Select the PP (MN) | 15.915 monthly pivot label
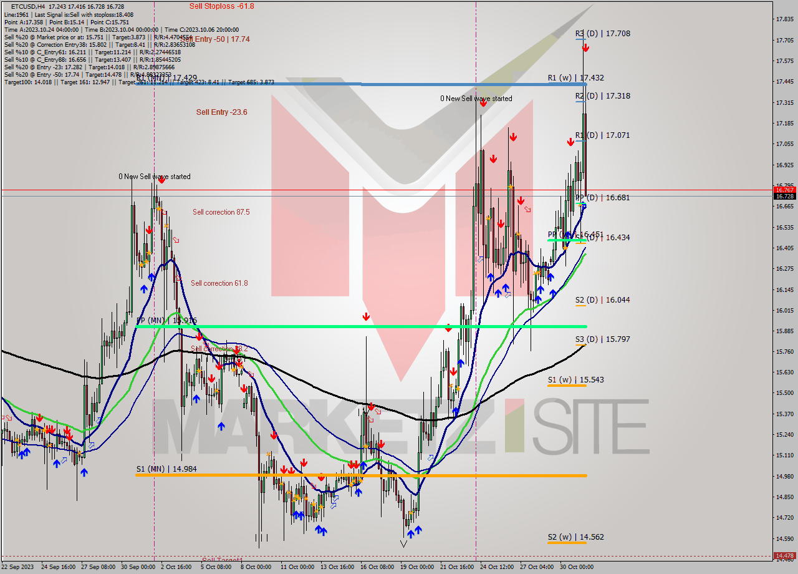The width and height of the screenshot is (798, 574). 166,321
